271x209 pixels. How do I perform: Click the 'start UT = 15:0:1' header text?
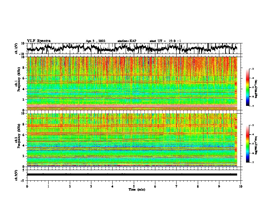coord(165,41)
